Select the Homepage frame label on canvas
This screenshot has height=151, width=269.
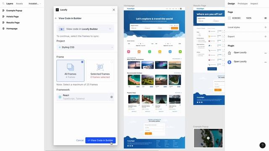pos(129,5)
